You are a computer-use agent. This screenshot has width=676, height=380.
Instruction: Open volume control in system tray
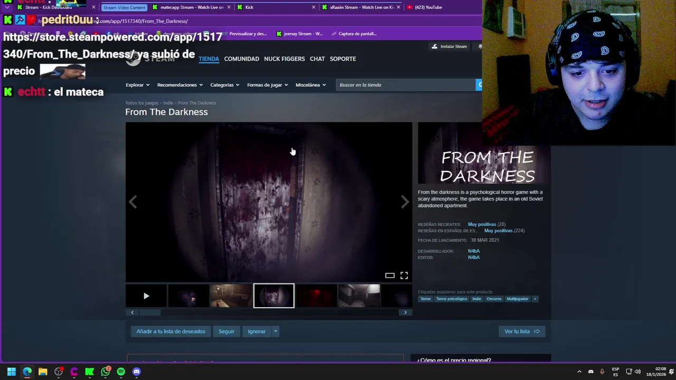637,372
